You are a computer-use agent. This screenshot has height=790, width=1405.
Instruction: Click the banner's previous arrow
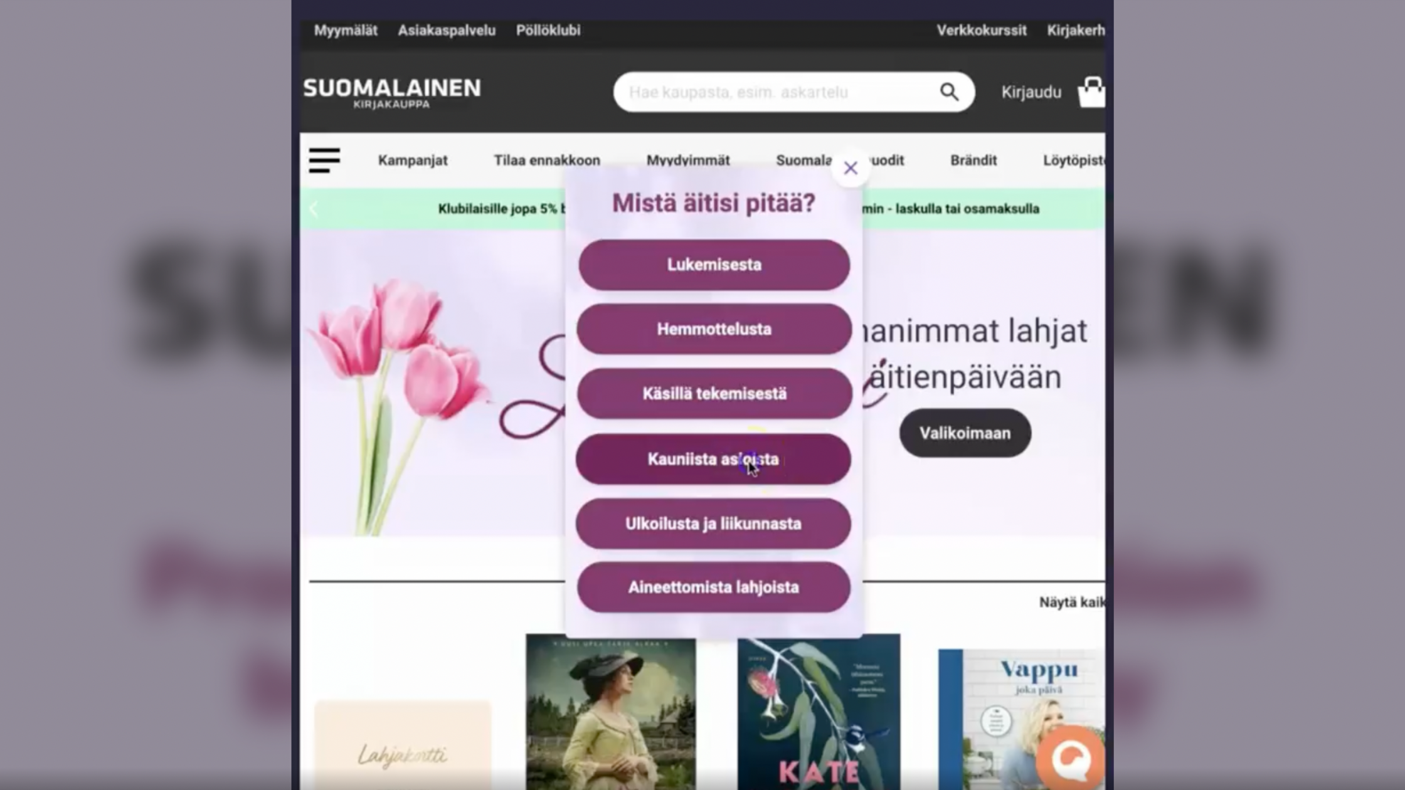click(314, 209)
